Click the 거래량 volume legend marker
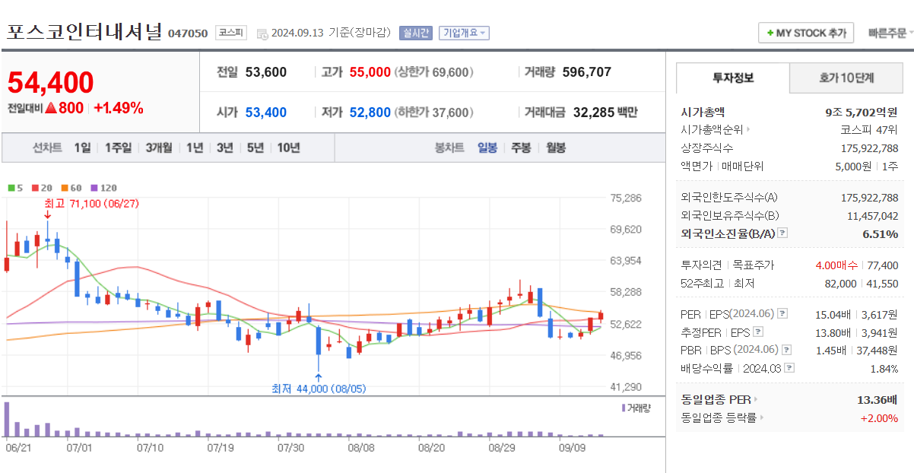 coord(636,408)
